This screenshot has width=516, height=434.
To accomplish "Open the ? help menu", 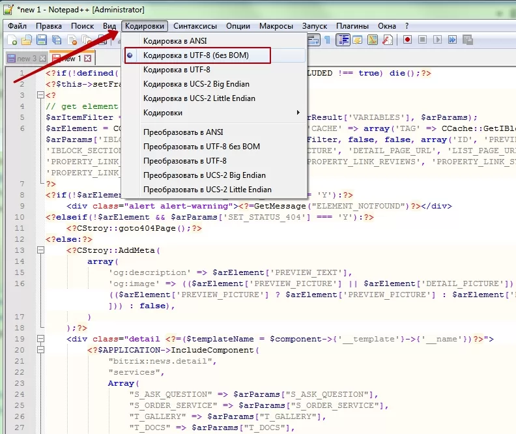I will tap(407, 26).
